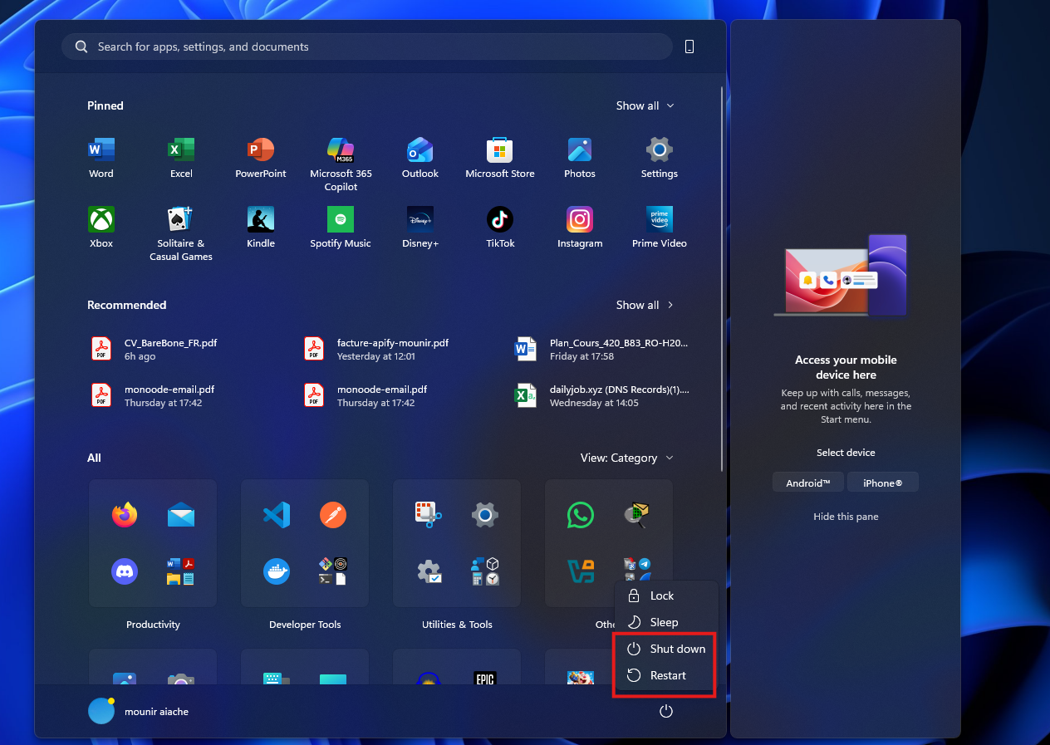This screenshot has height=745, width=1050.
Task: Open PowerPoint
Action: (261, 158)
